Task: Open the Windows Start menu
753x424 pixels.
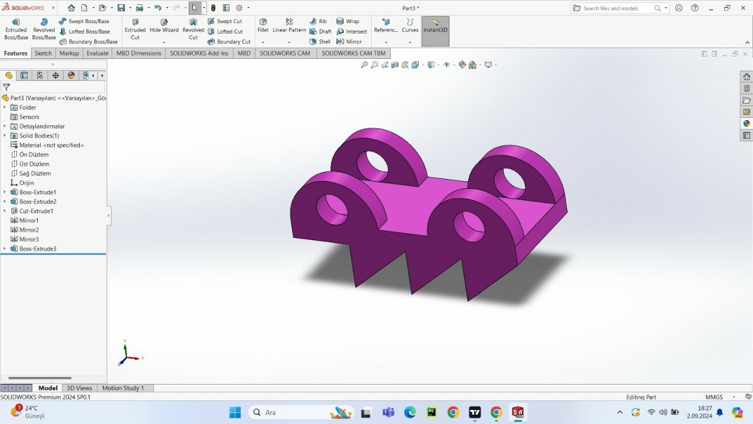Action: (x=235, y=412)
